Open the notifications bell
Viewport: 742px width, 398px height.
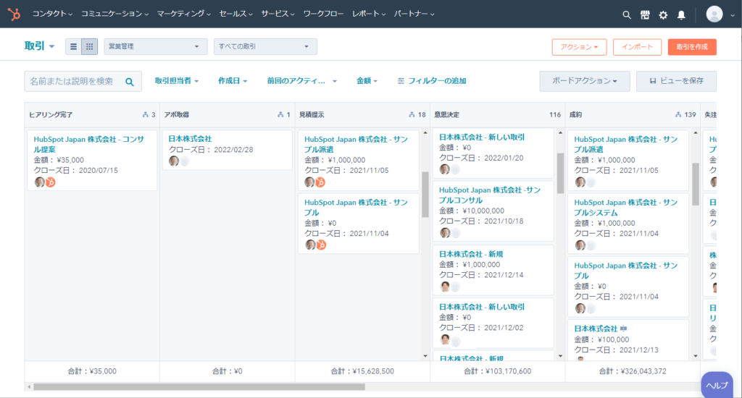point(681,14)
